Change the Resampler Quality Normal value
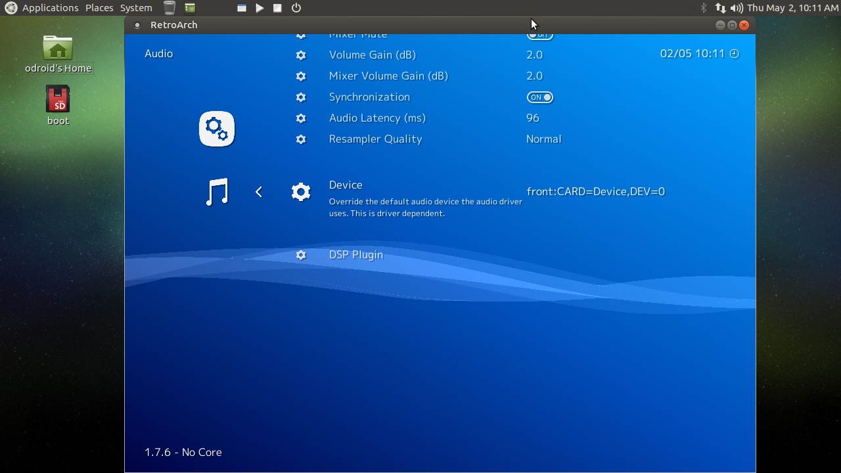Viewport: 841px width, 473px height. pyautogui.click(x=543, y=139)
